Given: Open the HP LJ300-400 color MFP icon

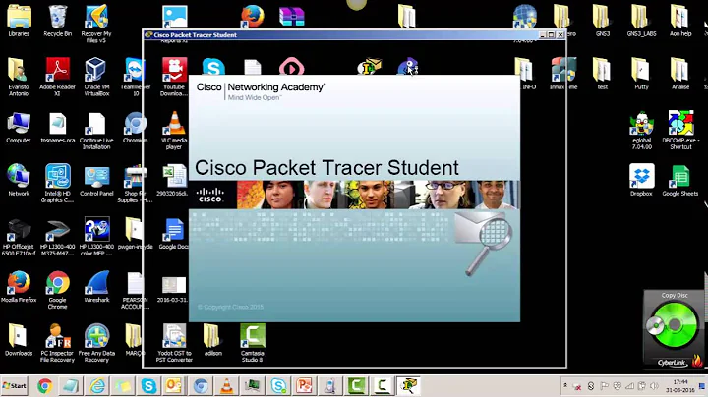Looking at the screenshot, I should pos(96,236).
